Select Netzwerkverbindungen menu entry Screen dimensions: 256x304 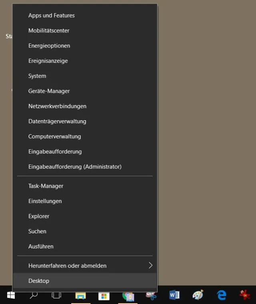click(57, 106)
